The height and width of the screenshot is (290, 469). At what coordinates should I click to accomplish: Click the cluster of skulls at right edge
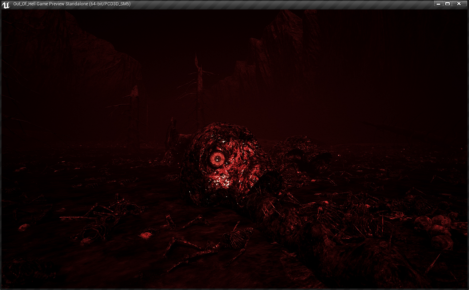(x=437, y=229)
